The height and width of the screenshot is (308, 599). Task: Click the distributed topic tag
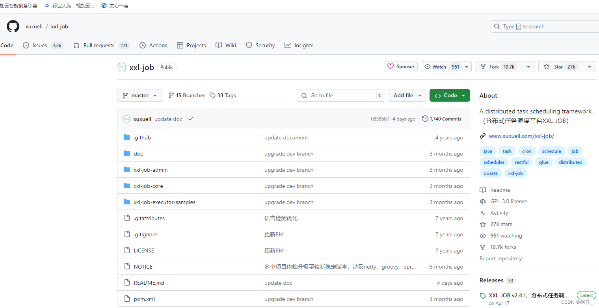coord(571,162)
